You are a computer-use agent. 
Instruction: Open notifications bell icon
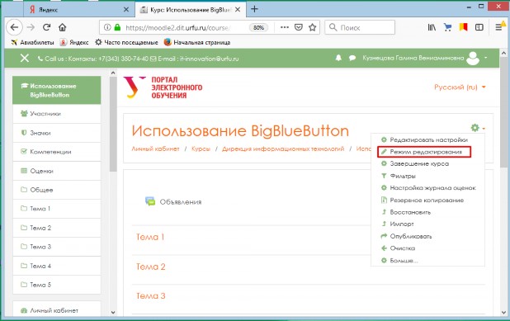tap(338, 58)
